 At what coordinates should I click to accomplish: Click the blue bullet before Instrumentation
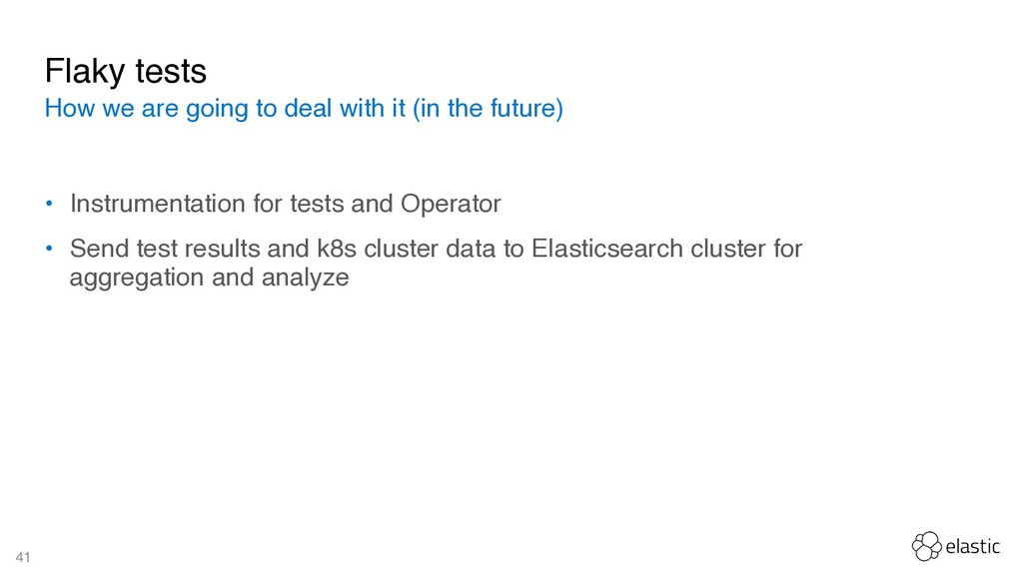pyautogui.click(x=49, y=204)
